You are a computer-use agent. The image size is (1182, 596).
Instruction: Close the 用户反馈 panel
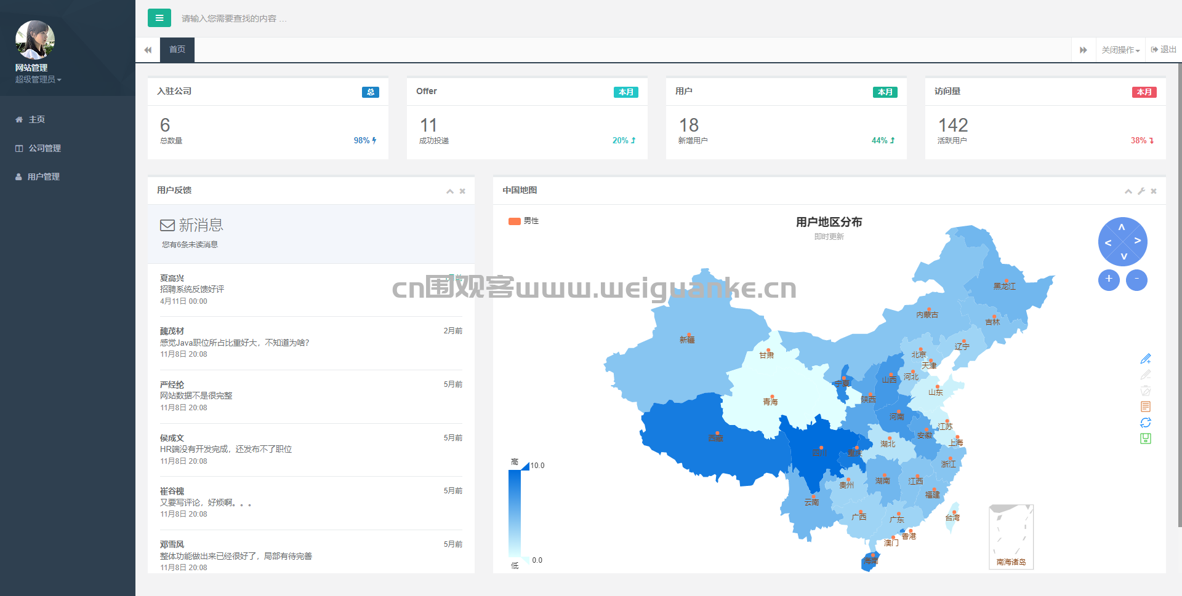tap(462, 191)
